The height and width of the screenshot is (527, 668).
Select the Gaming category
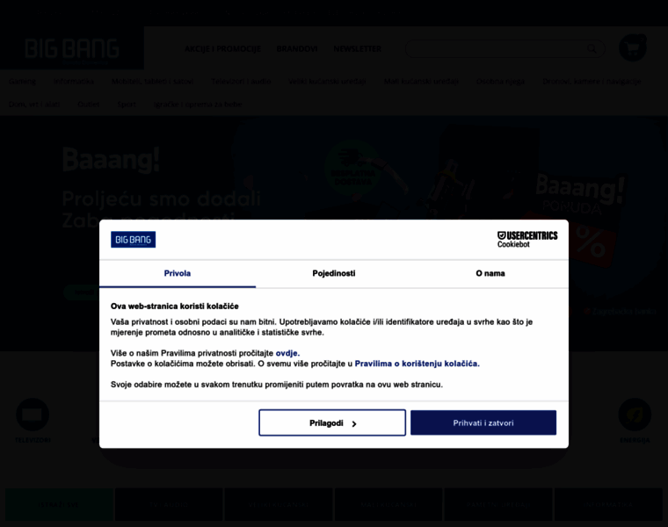(22, 82)
